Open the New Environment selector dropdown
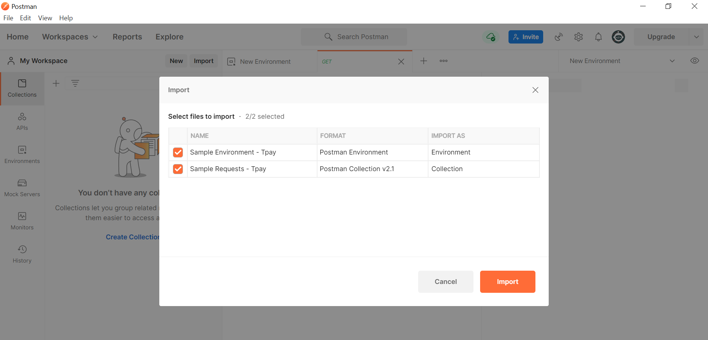This screenshot has width=708, height=340. [x=622, y=61]
